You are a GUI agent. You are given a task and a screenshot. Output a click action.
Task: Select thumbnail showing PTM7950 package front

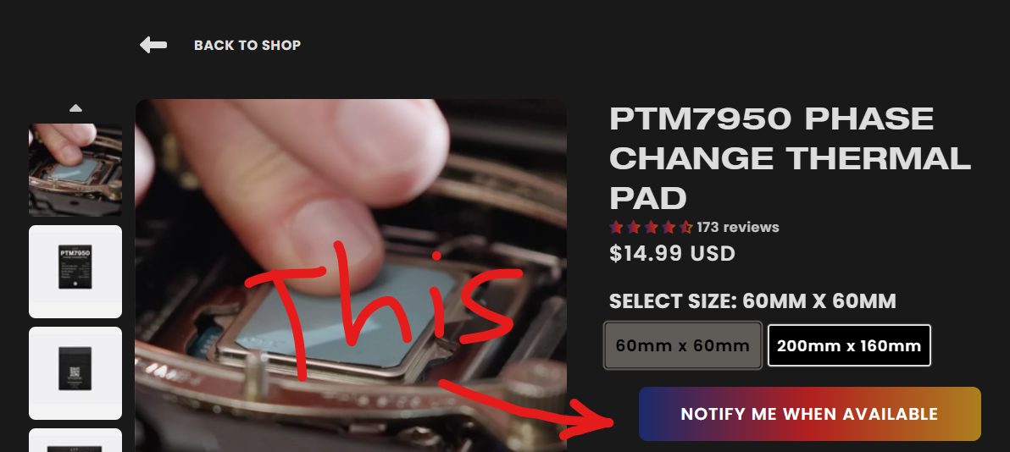coord(75,272)
